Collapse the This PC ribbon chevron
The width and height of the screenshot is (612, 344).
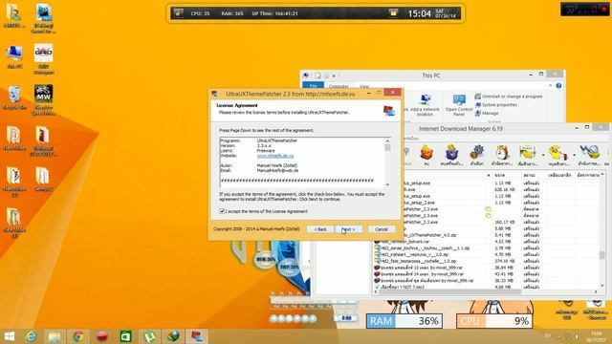click(x=551, y=86)
